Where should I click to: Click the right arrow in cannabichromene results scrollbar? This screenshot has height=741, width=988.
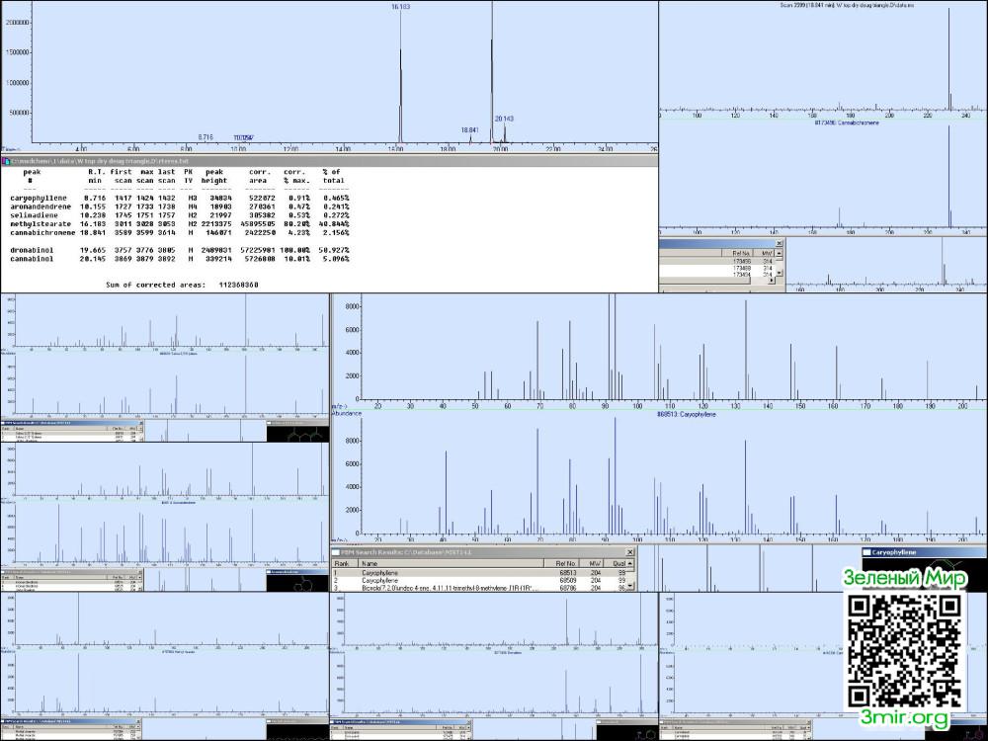[772, 281]
